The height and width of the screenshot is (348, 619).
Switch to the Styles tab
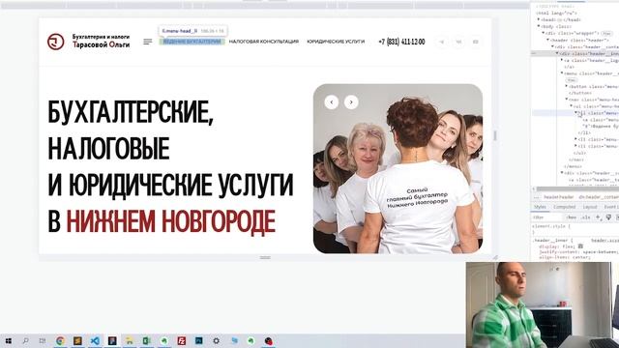pyautogui.click(x=540, y=207)
